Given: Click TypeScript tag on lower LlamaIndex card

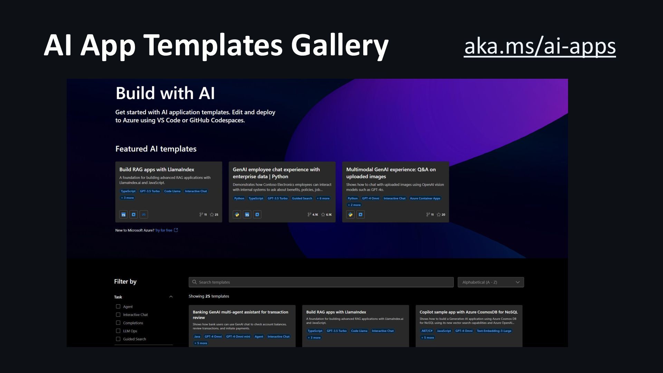Looking at the screenshot, I should click(315, 331).
